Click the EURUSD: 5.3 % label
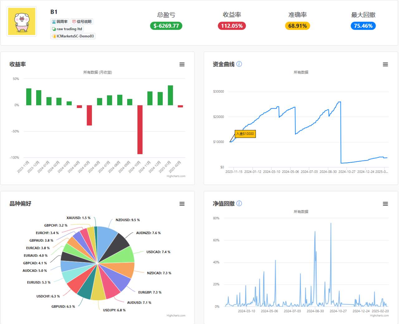The image size is (399, 324). click(39, 282)
